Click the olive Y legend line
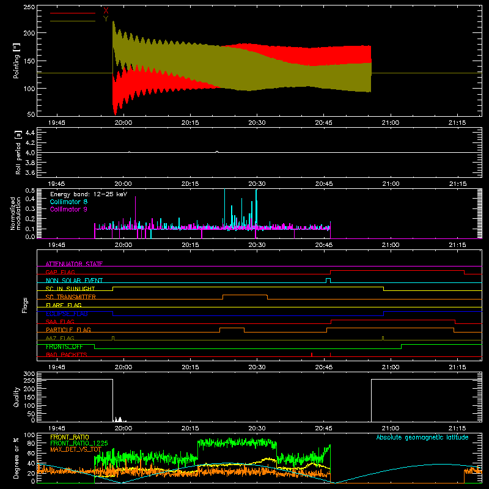The height and width of the screenshot is (489, 489). (73, 21)
